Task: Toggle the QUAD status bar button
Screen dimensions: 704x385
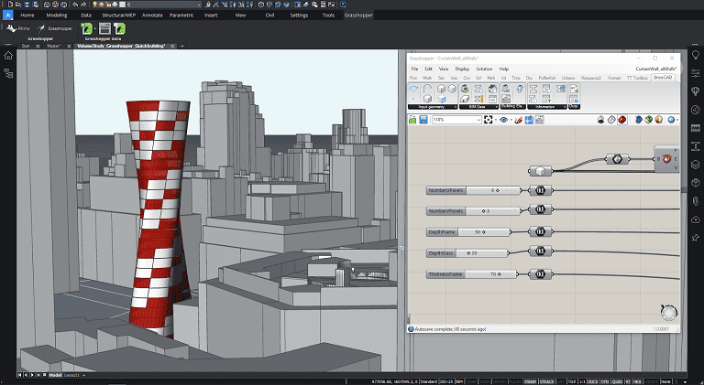Action: point(617,381)
